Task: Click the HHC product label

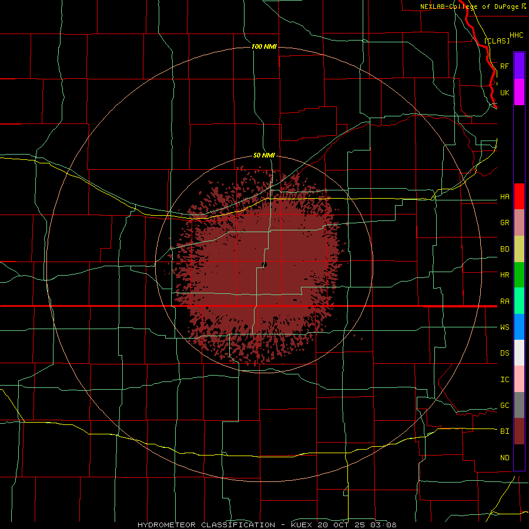Action: (516, 35)
